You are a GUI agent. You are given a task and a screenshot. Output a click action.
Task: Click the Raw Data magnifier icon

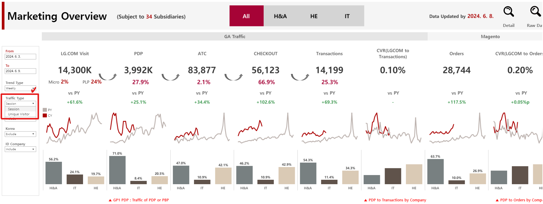[535, 12]
